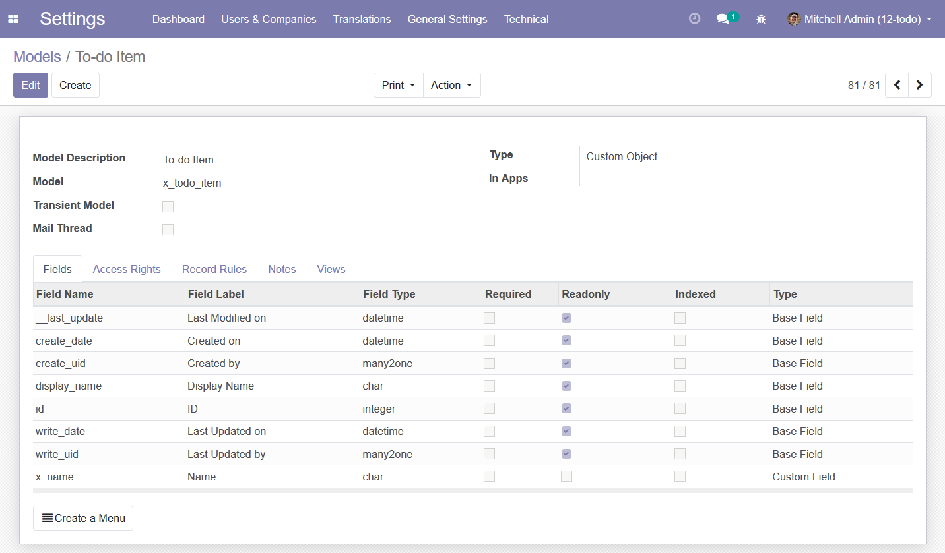Switch to the Notes tab
945x553 pixels.
coord(282,269)
